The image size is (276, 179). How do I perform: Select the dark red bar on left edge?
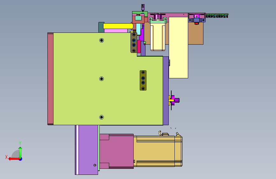coord(50,79)
